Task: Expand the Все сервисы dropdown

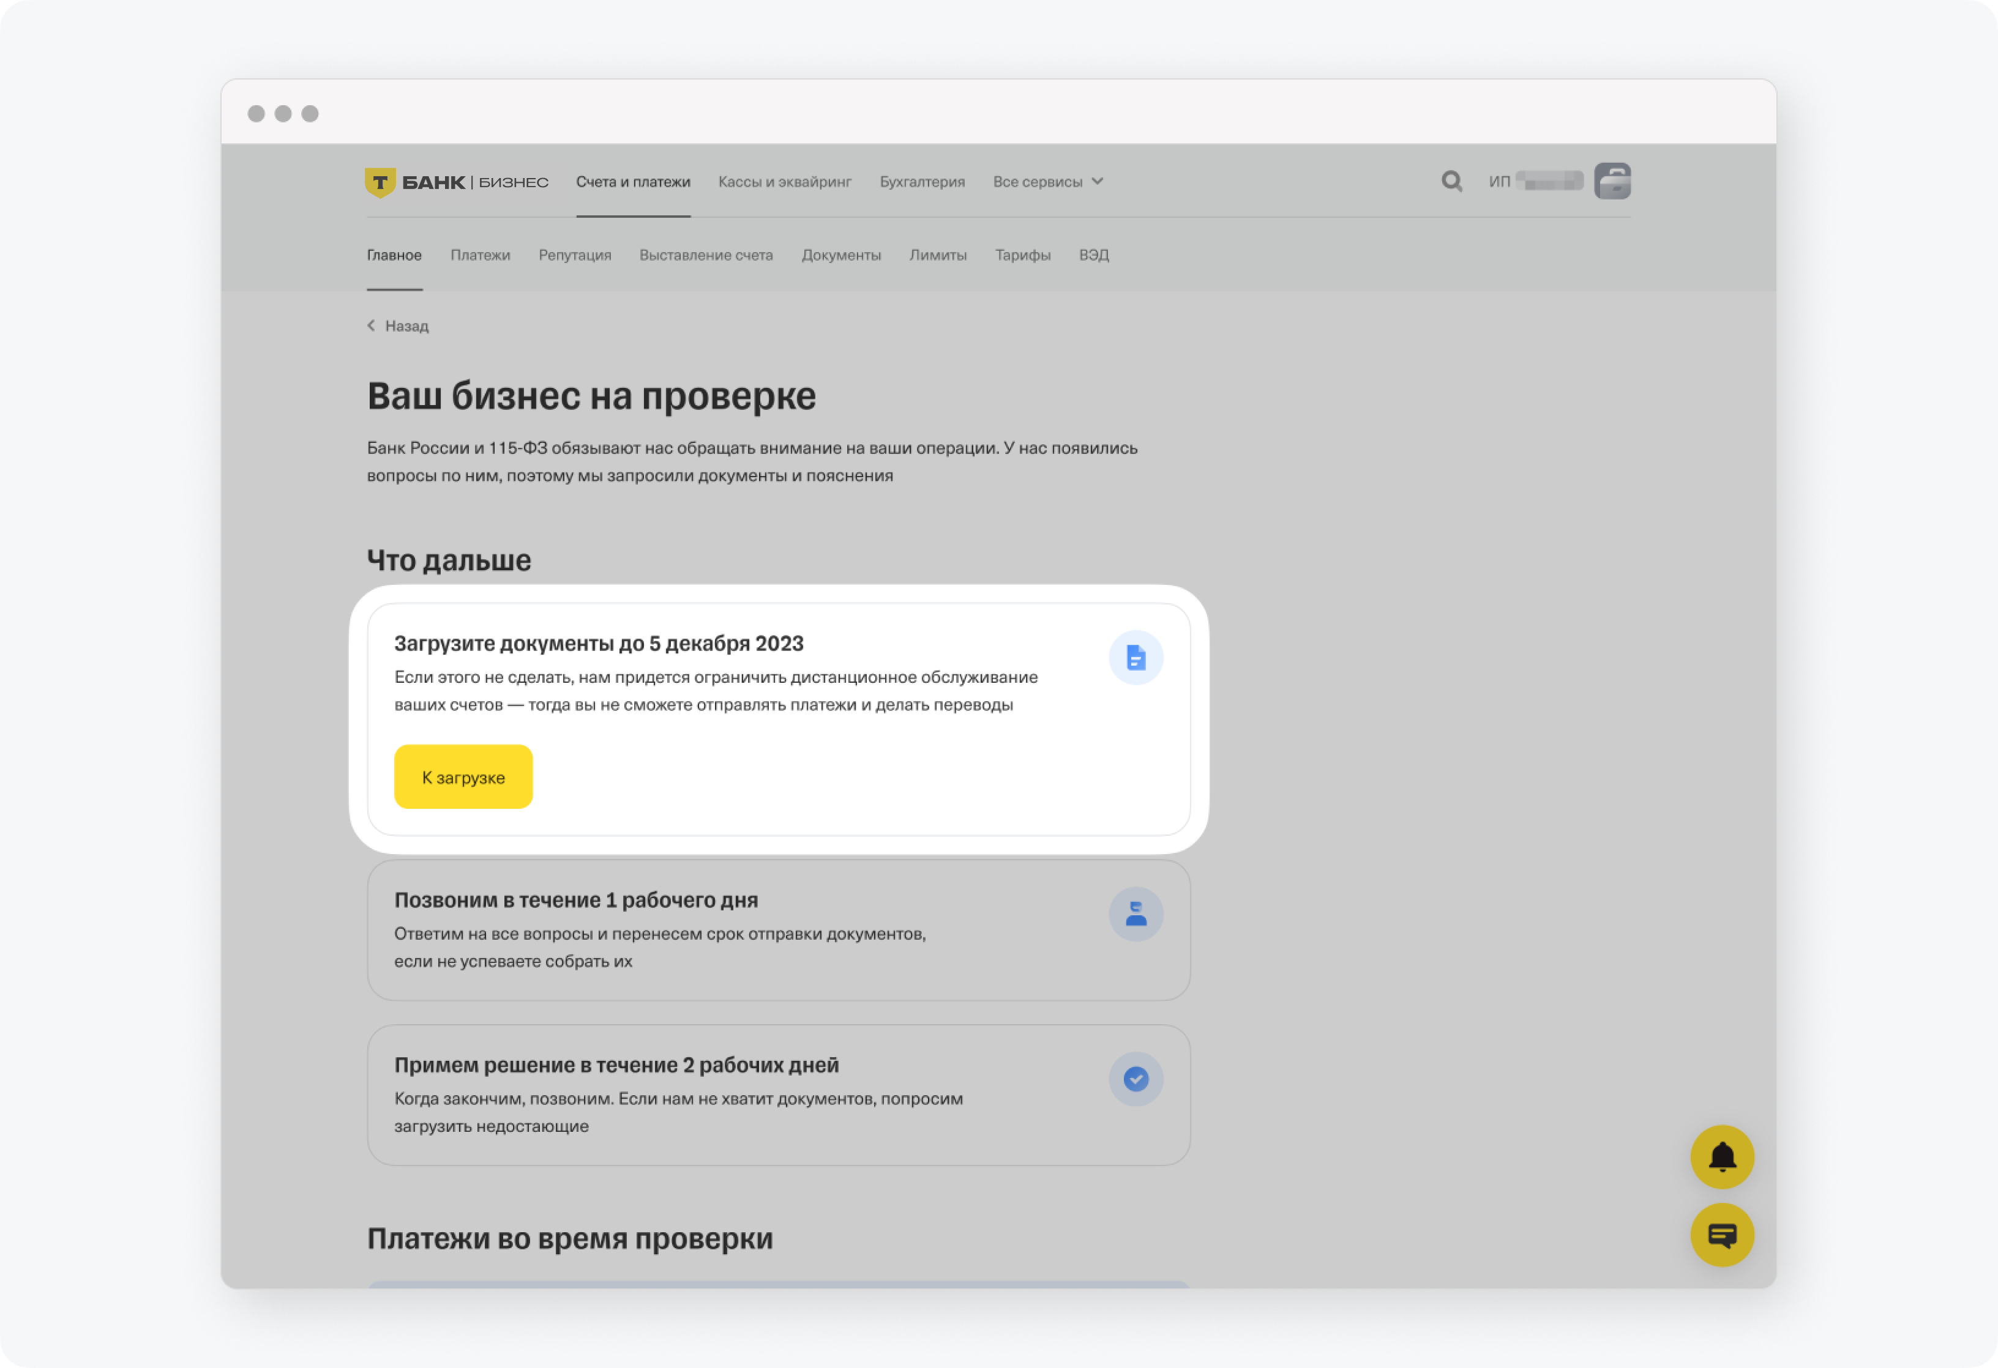Action: point(1048,182)
